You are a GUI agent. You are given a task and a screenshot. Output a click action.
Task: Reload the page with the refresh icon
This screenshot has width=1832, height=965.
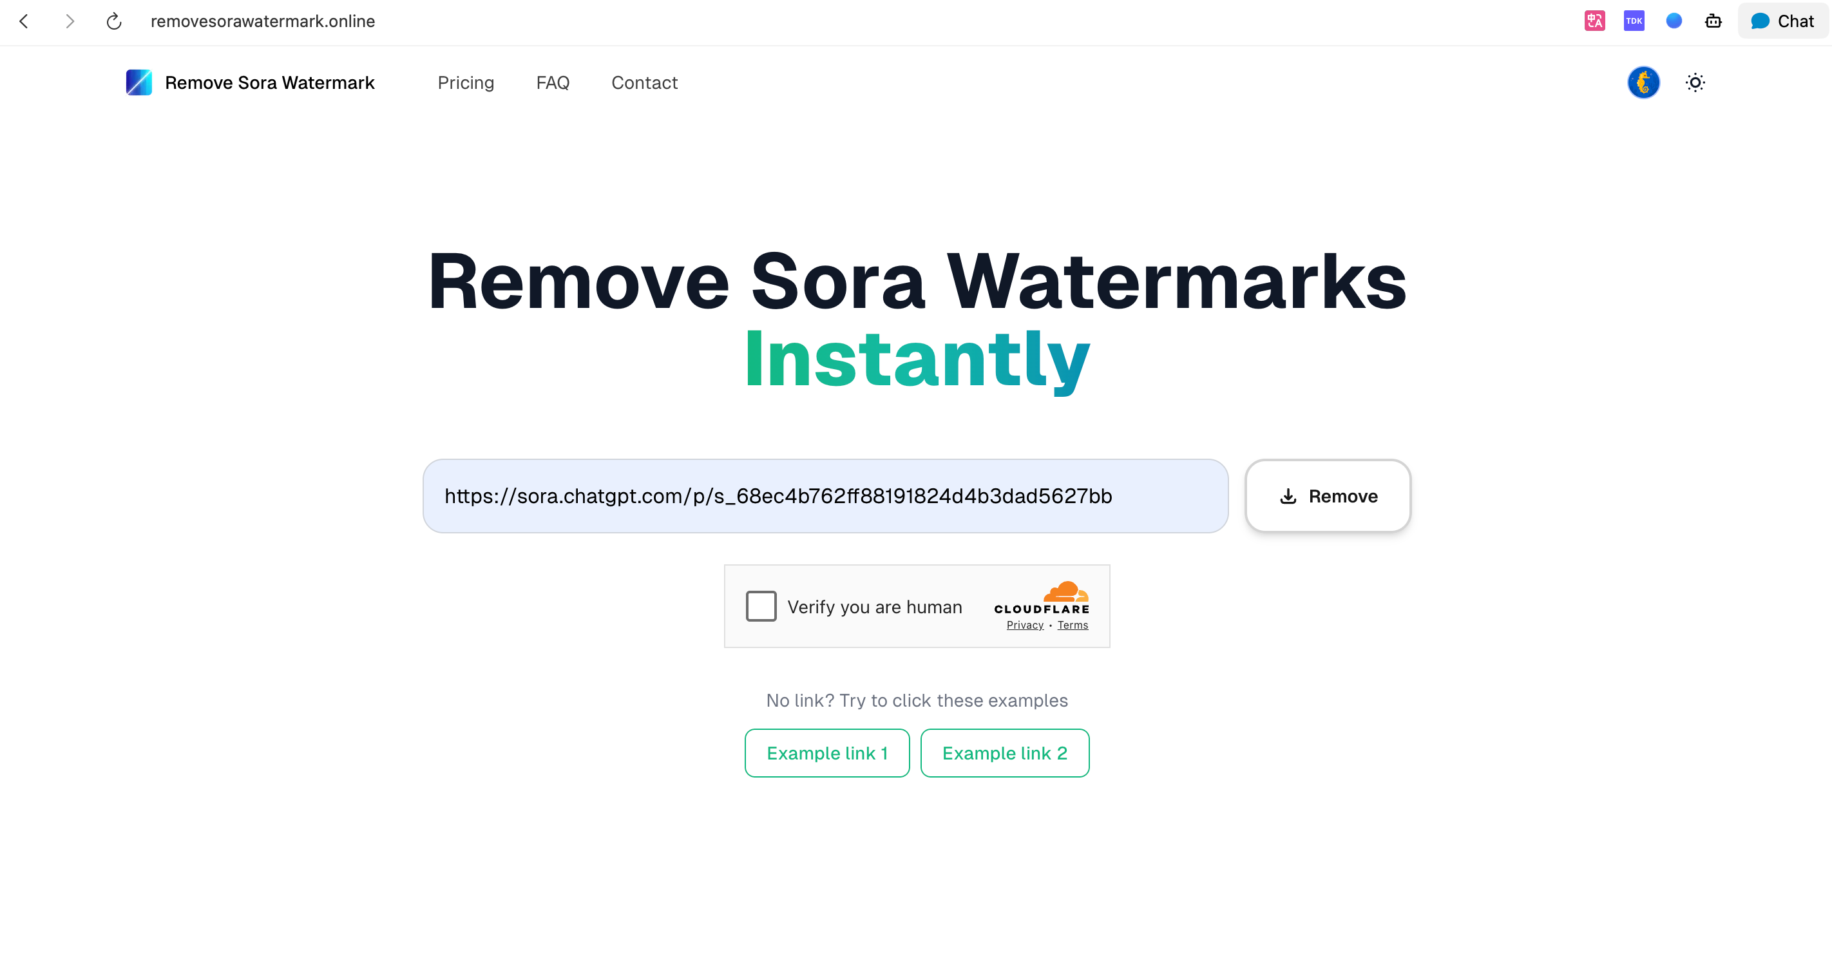114,21
